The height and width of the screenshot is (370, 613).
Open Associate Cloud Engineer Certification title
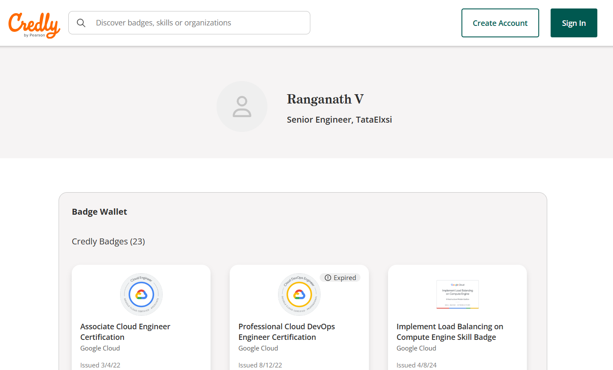tap(125, 332)
